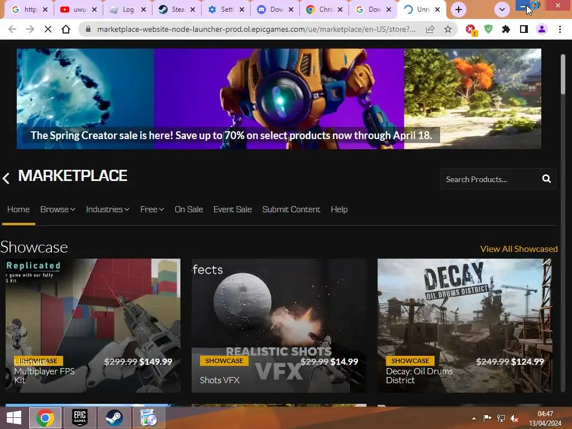Open Submit Content link
This screenshot has height=429, width=572.
pos(291,209)
